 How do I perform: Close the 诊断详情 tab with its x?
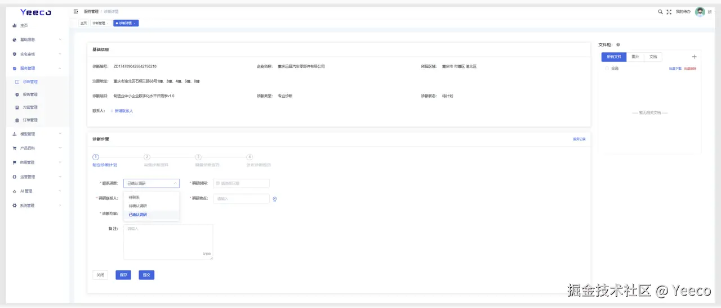135,23
